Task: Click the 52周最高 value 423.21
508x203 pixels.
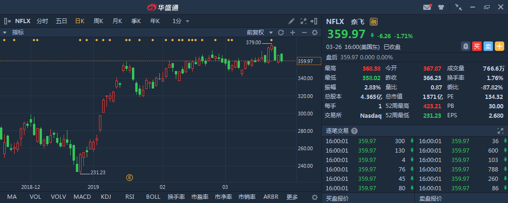Action: point(432,106)
